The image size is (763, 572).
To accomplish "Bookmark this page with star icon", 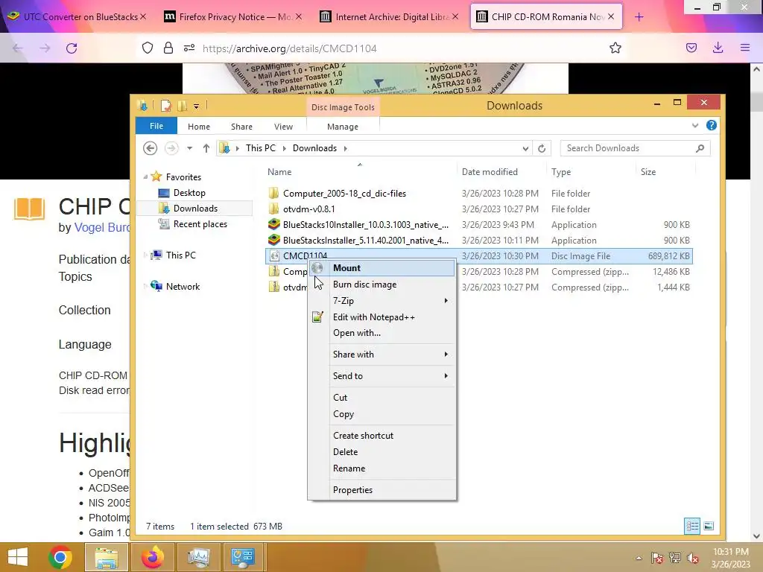I will pos(615,48).
